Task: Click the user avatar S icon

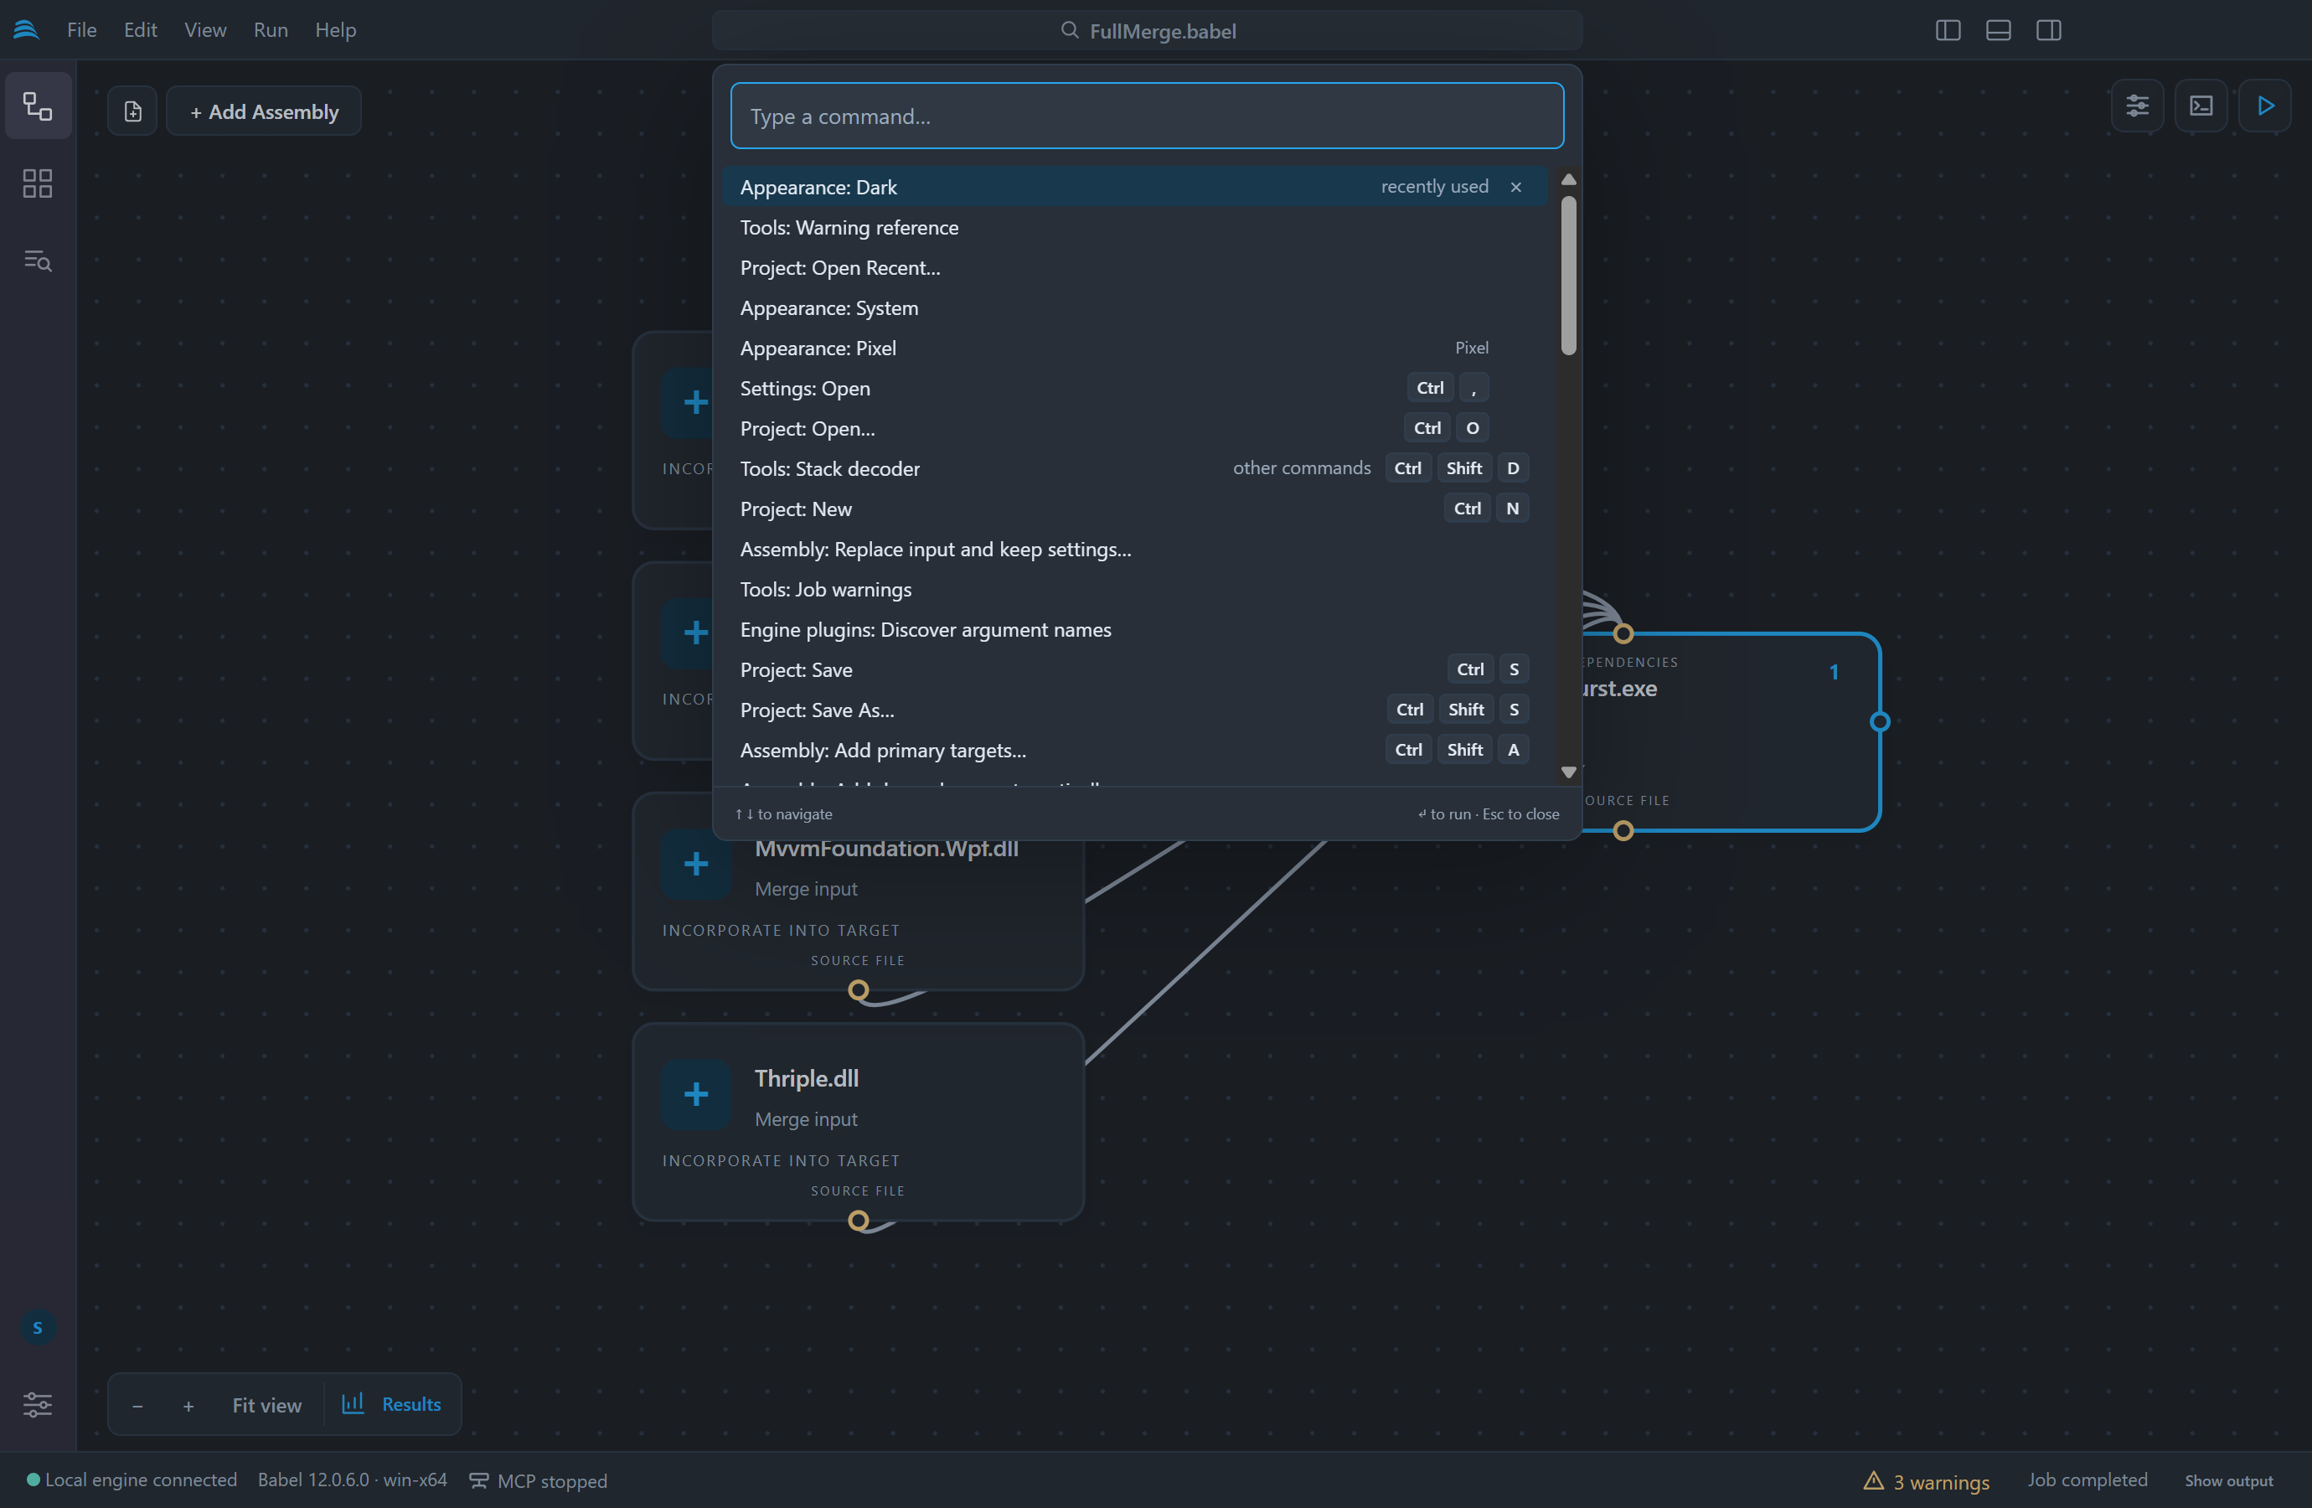Action: point(38,1327)
